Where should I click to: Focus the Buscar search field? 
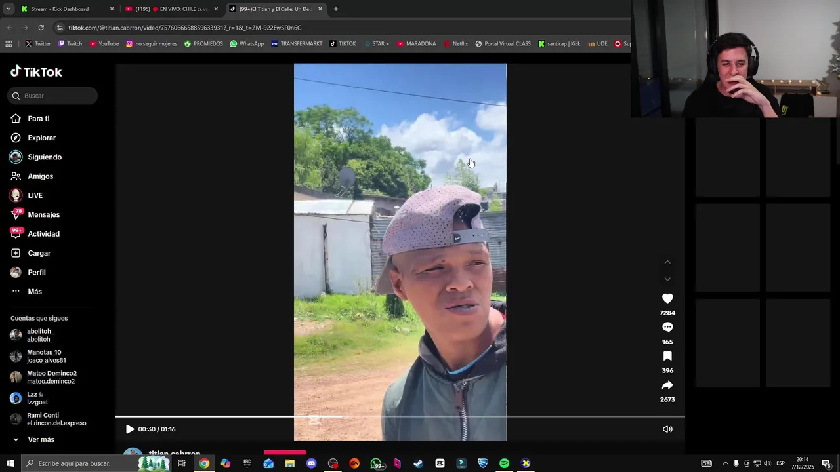(52, 96)
